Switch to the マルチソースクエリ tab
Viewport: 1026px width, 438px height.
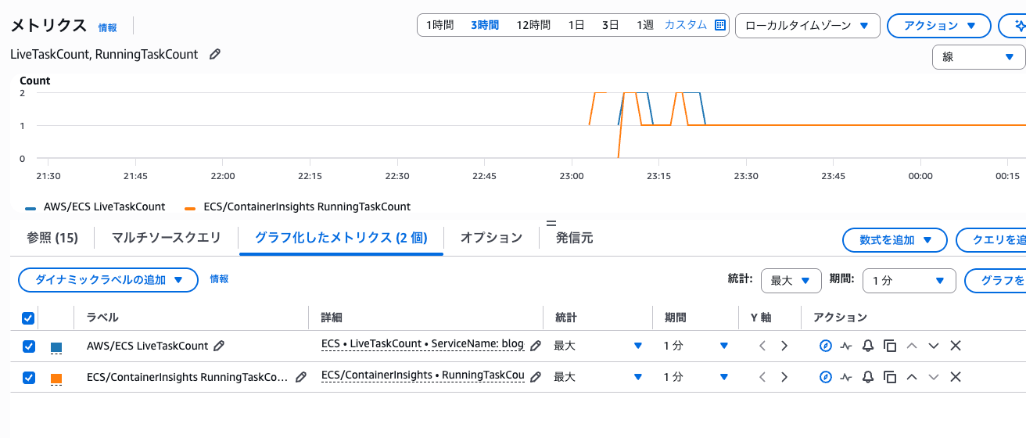166,238
